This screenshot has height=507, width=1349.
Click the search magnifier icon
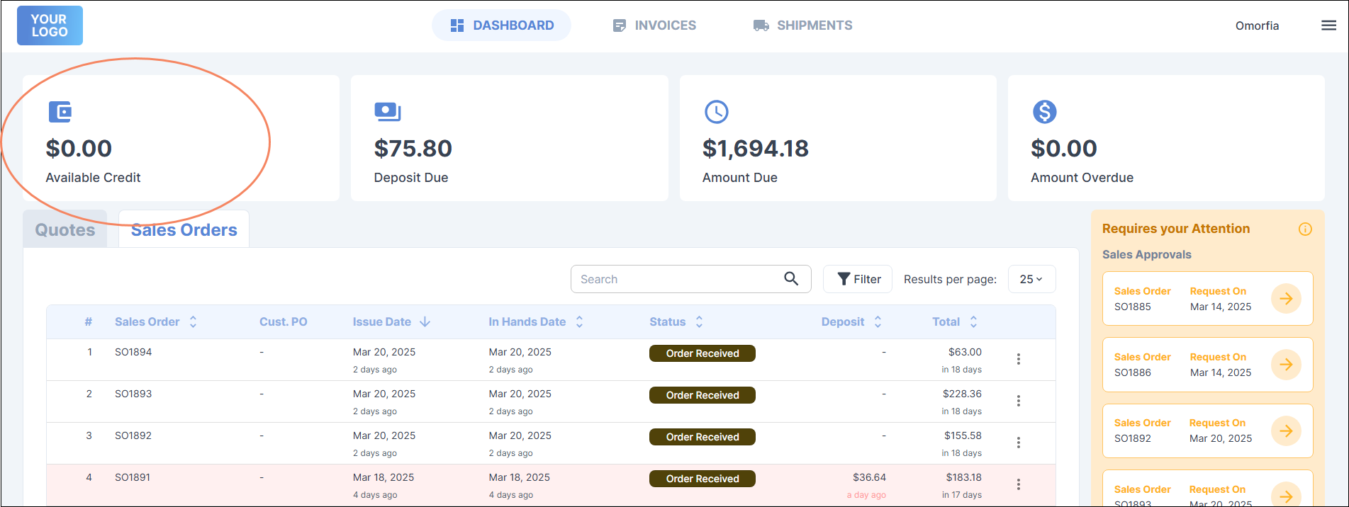791,278
